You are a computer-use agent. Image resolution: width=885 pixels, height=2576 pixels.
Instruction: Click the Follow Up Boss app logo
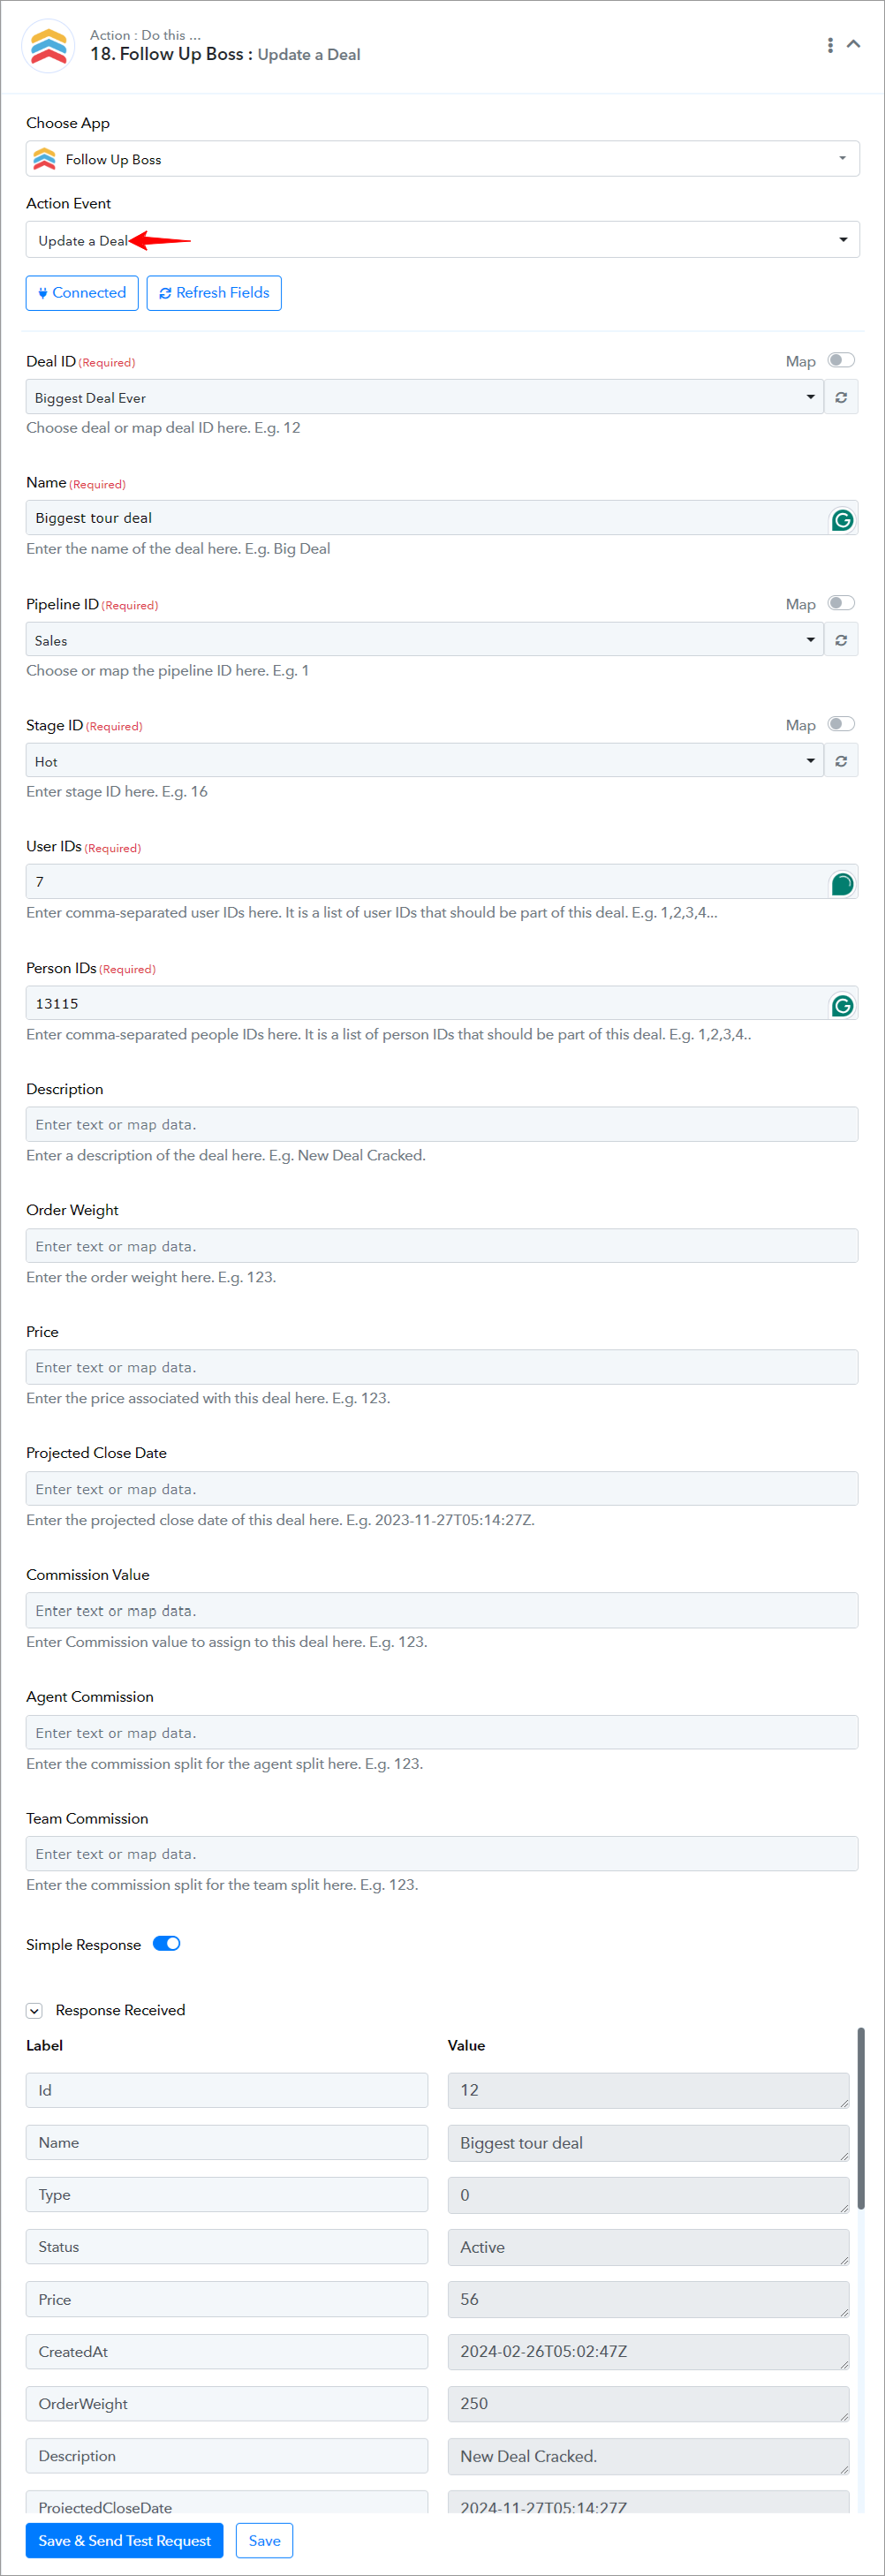click(x=48, y=45)
